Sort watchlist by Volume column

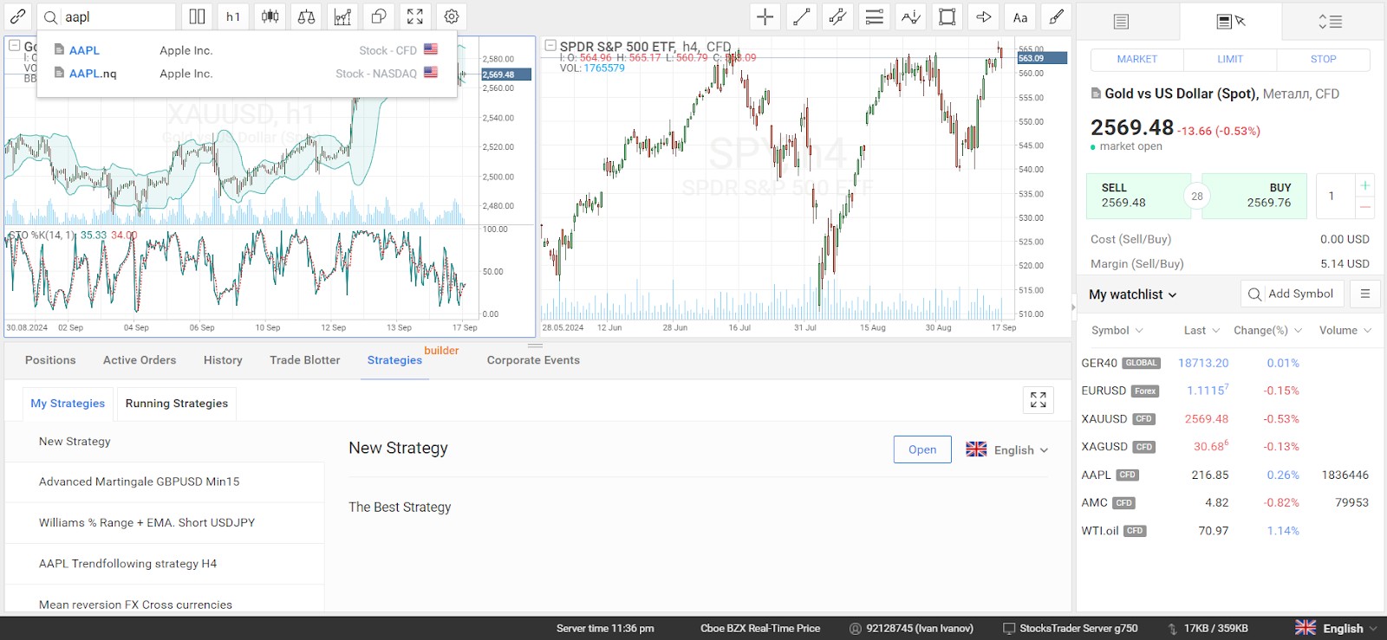pos(1345,330)
